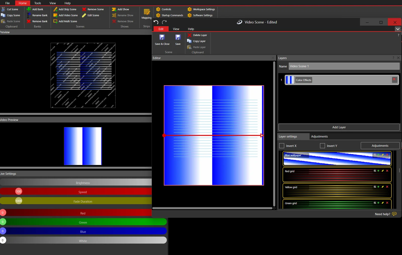Click Startup Commands in the ribbon
Image resolution: width=402 pixels, height=255 pixels.
[170, 15]
